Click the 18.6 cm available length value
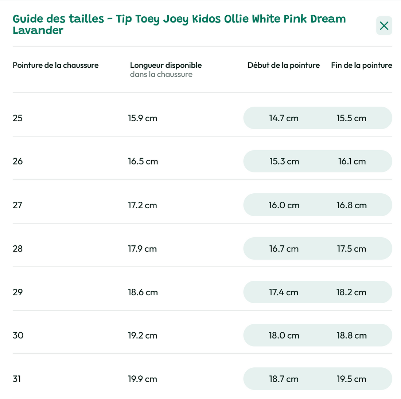The height and width of the screenshot is (399, 401). [x=143, y=292]
